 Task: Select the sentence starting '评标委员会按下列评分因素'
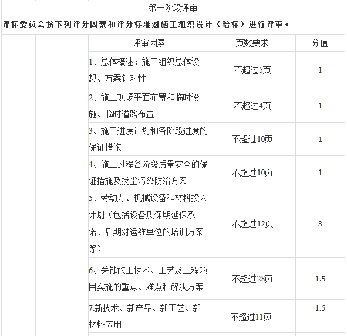[146, 24]
